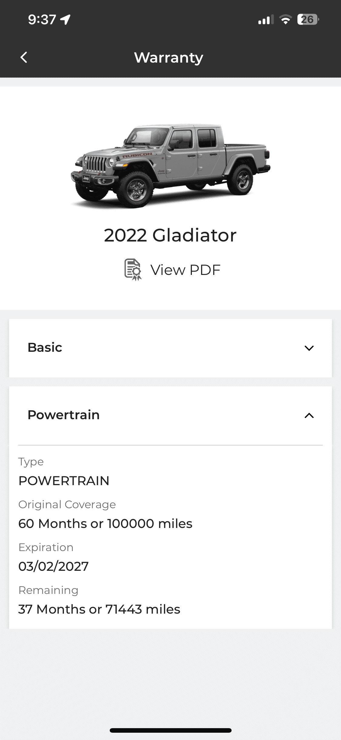Tap the Powertrain section header label

[x=64, y=415]
